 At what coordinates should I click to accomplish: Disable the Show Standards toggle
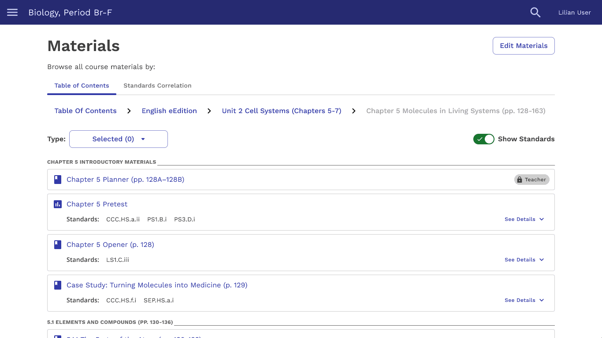[484, 139]
